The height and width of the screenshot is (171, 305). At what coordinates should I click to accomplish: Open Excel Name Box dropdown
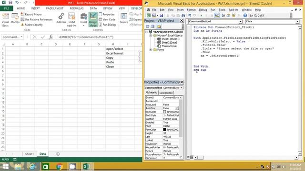[x=21, y=37]
